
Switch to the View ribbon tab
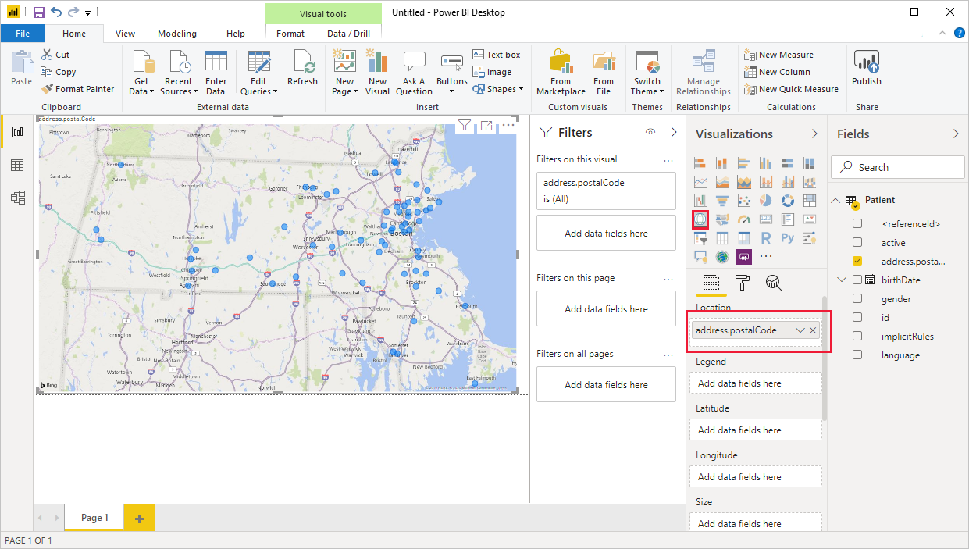(x=125, y=34)
